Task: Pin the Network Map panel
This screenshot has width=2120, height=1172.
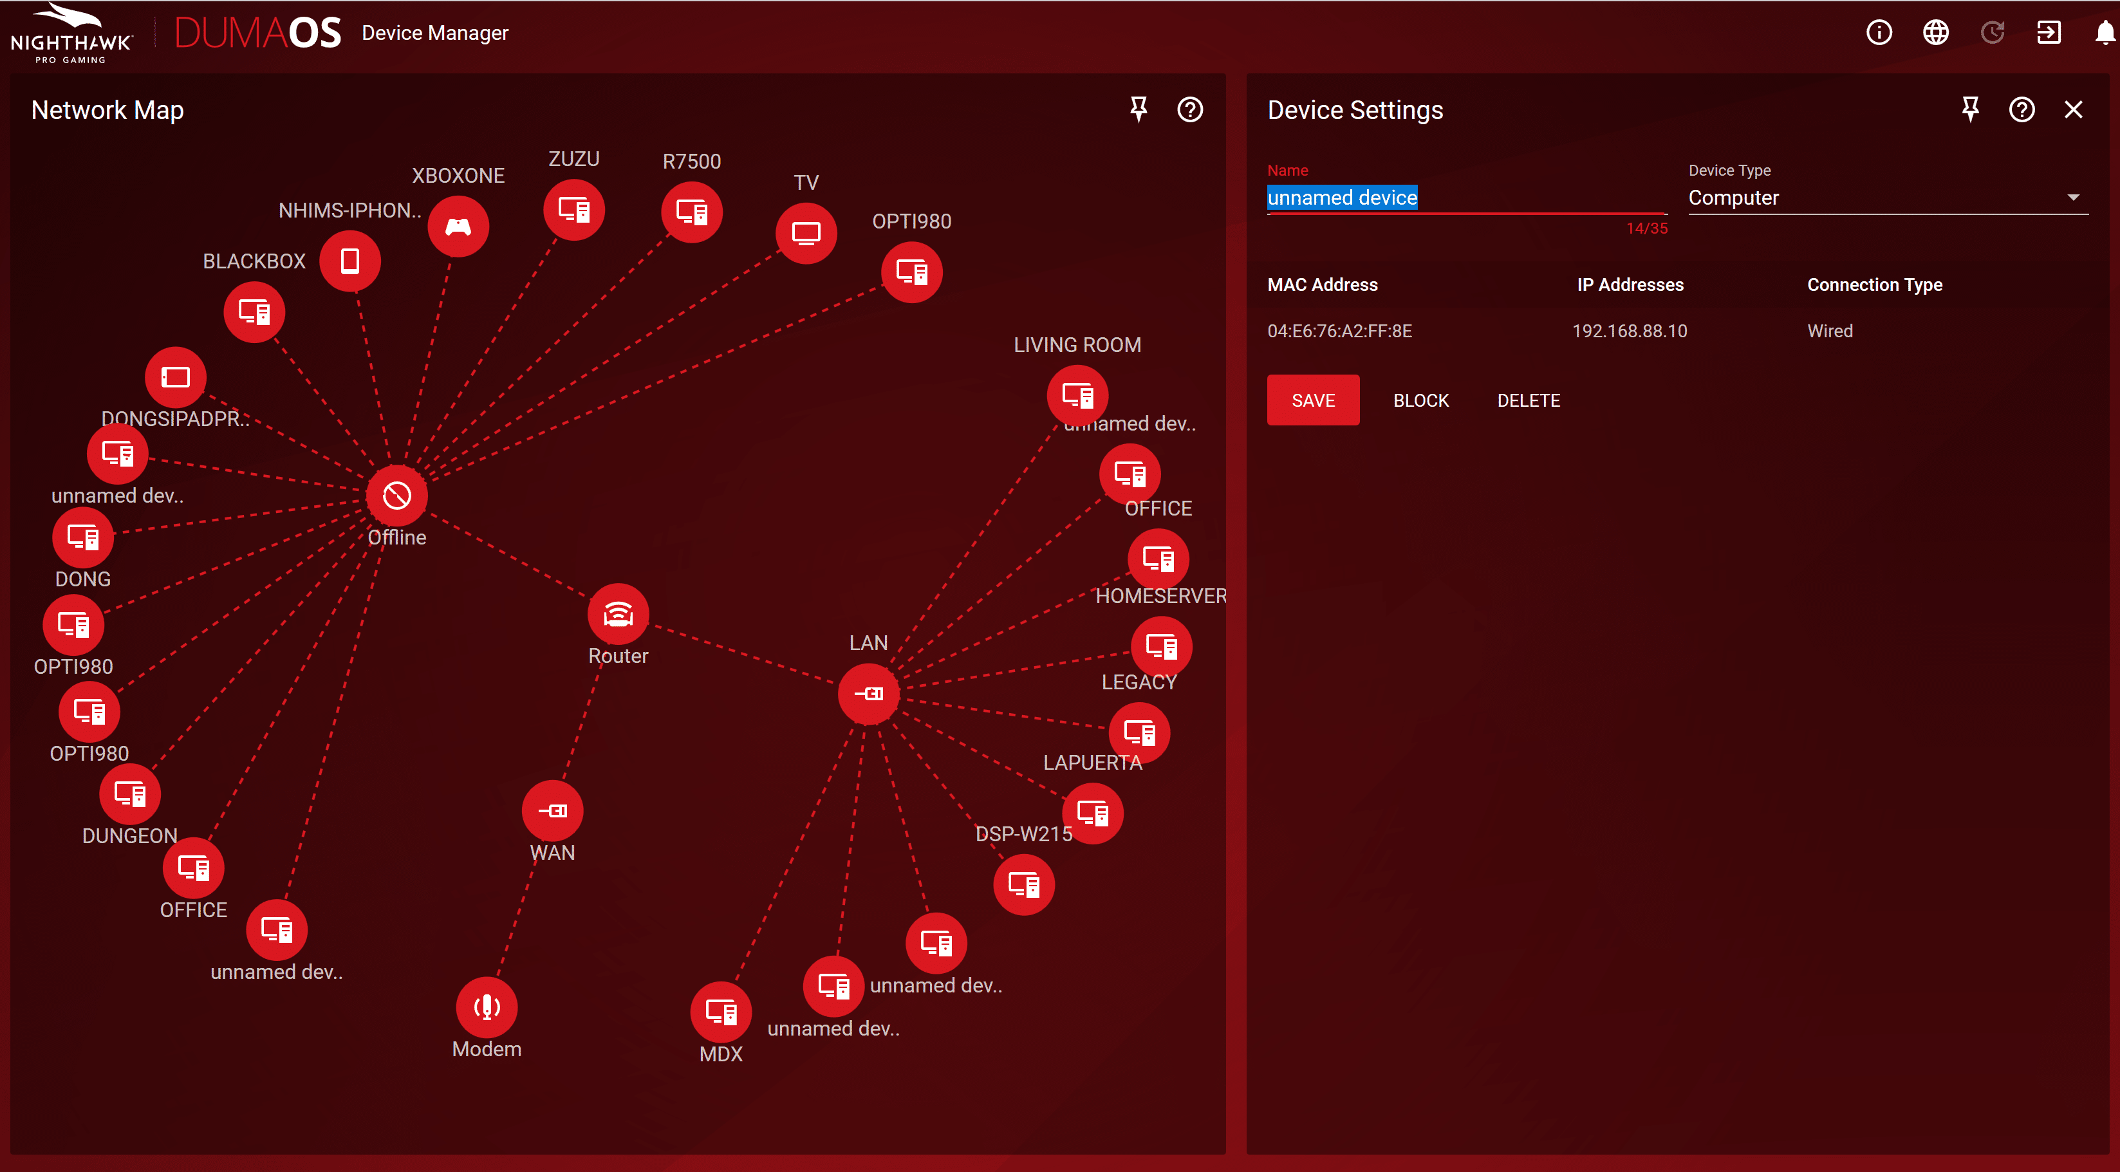Action: [x=1138, y=109]
